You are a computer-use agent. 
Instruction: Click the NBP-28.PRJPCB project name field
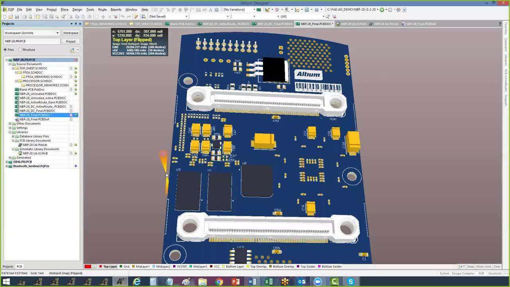32,41
